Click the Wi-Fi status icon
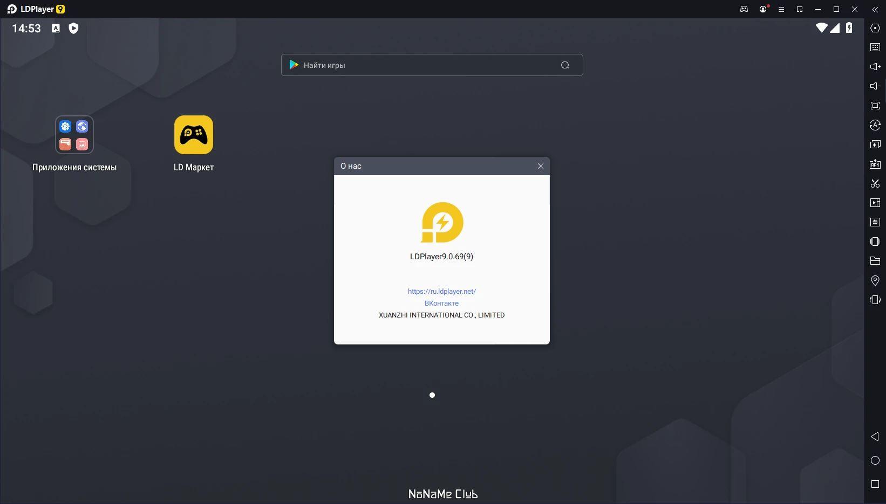The height and width of the screenshot is (504, 886). pyautogui.click(x=821, y=27)
